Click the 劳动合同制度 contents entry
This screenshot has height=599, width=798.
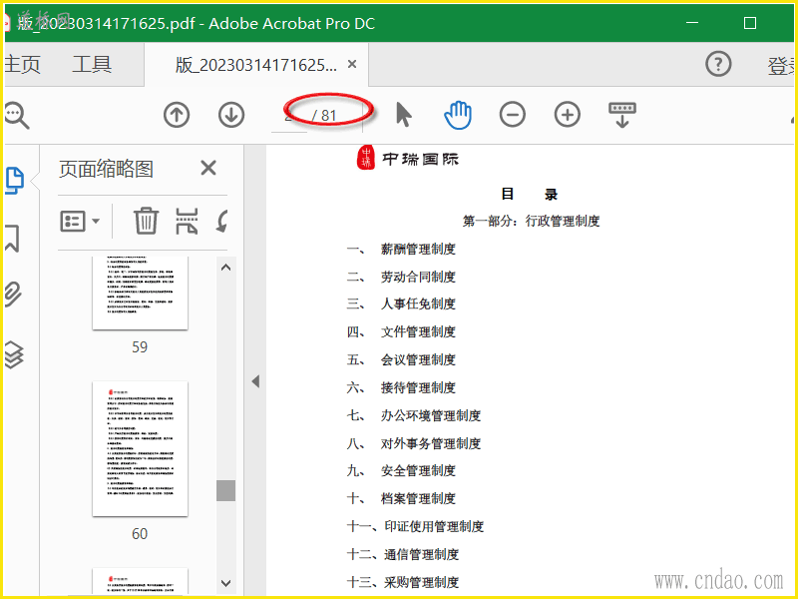coord(418,277)
